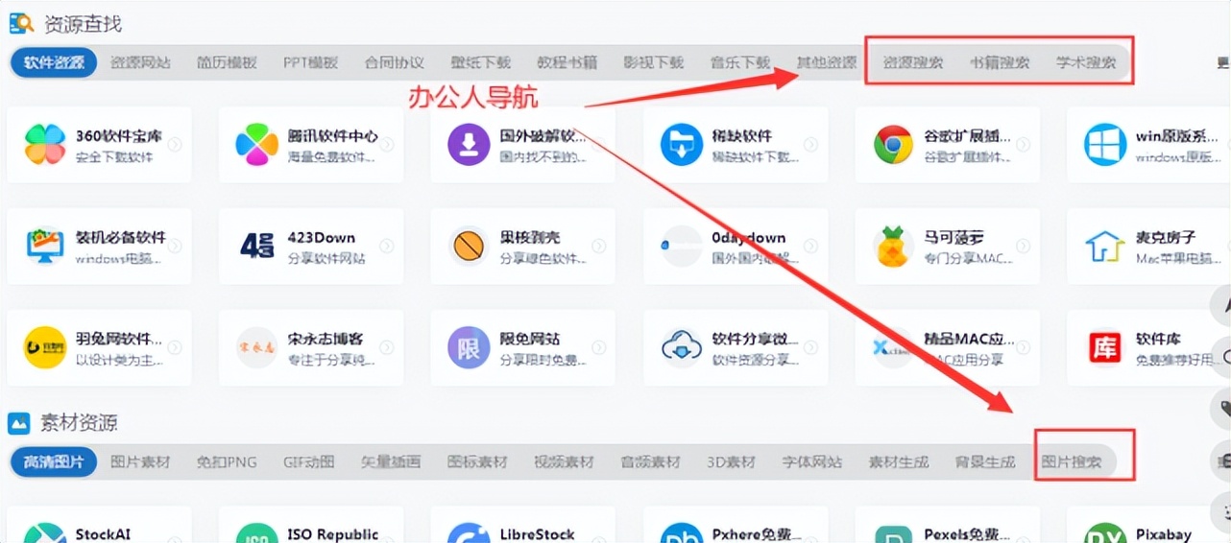Viewport: 1231px width, 543px height.
Task: Open the 资源搜索 tab
Action: pos(912,62)
